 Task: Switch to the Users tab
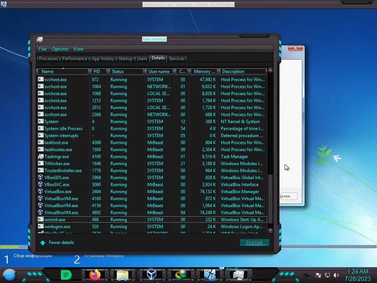click(x=142, y=59)
